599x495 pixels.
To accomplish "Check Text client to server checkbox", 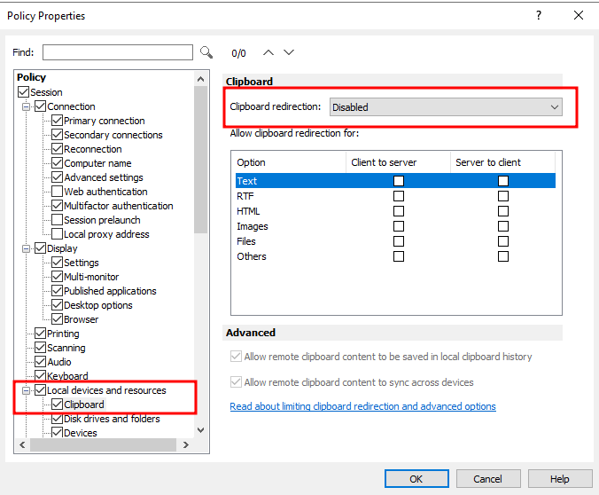I will (399, 181).
